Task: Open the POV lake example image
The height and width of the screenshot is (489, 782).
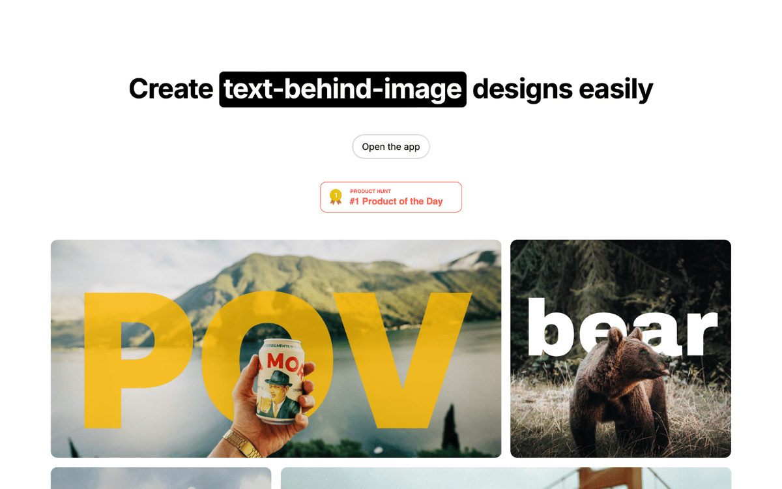Action: point(276,349)
